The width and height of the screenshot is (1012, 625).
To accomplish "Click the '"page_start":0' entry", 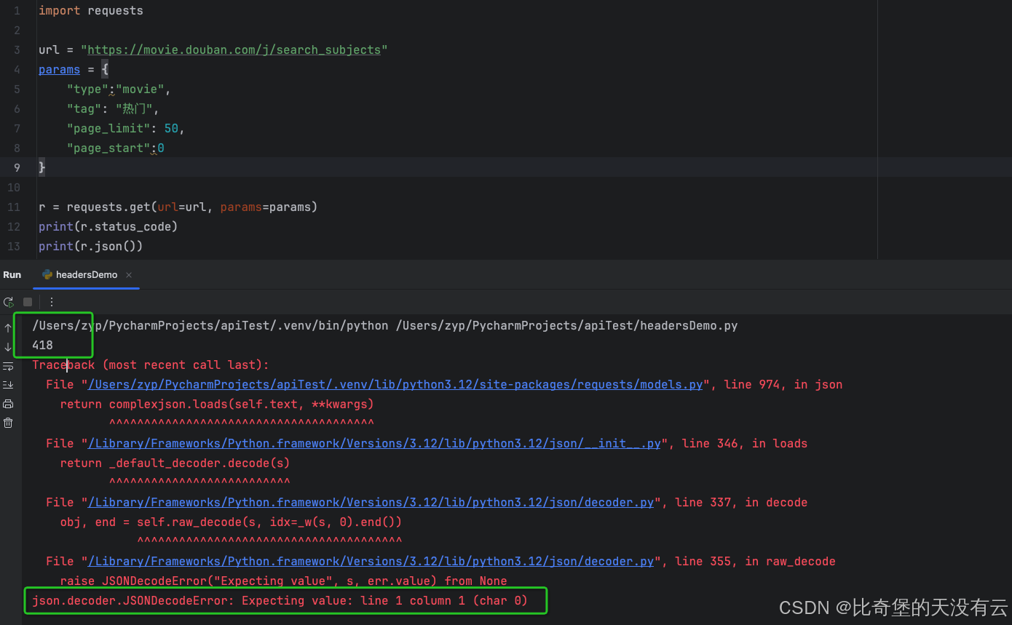I will 115,148.
